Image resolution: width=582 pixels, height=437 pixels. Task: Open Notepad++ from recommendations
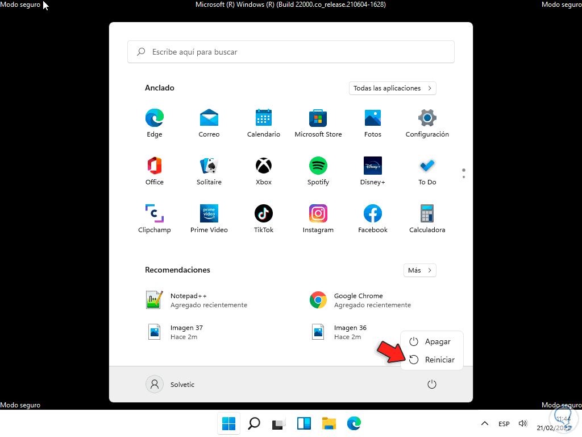click(197, 300)
